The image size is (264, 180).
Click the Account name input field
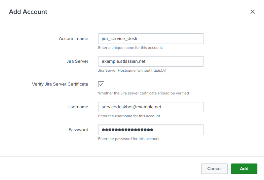151,39
